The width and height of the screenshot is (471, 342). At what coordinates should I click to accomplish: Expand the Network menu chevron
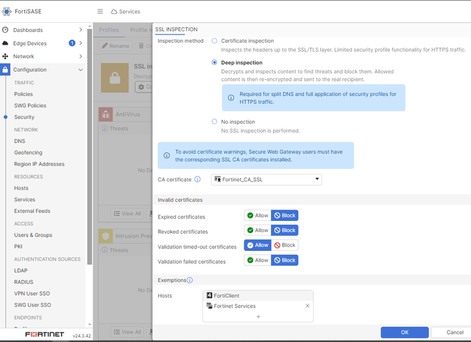[x=80, y=56]
